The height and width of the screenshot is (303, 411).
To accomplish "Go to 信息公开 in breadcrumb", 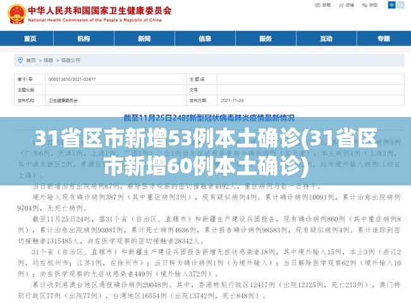I will coord(71,60).
